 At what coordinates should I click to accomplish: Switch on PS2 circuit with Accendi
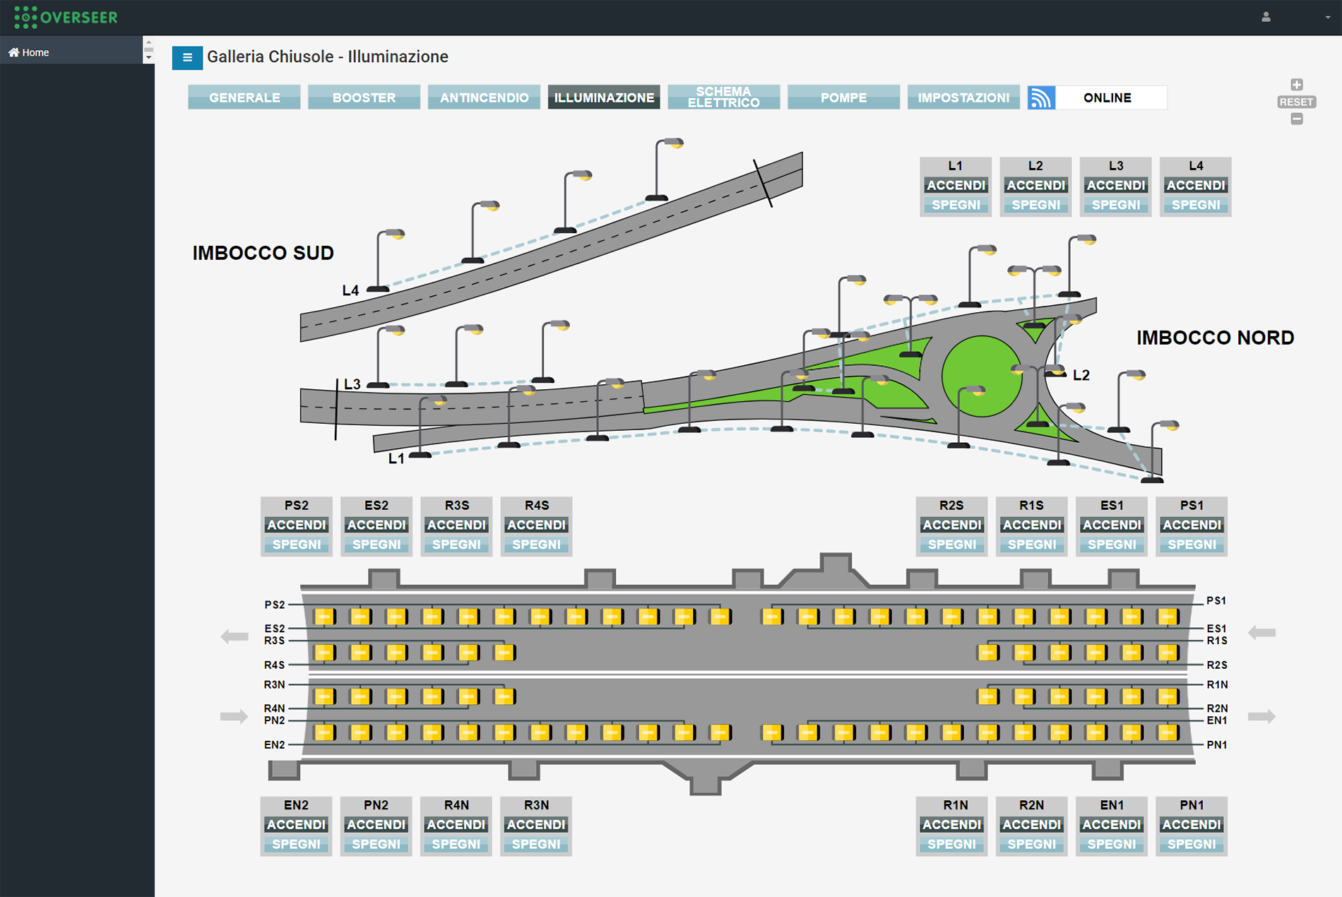[297, 525]
